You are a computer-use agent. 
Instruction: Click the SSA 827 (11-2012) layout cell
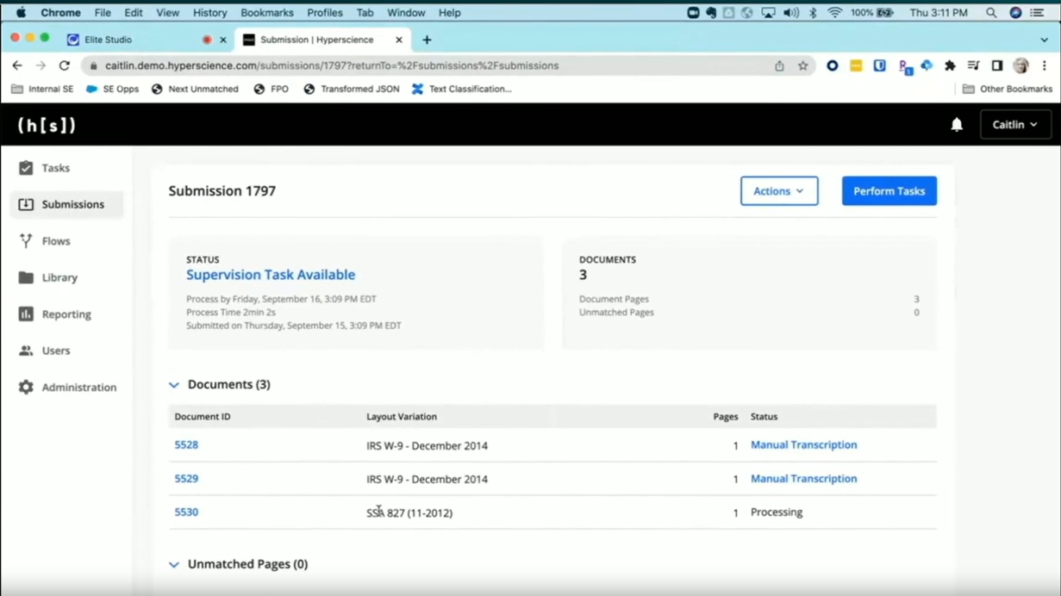[409, 513]
